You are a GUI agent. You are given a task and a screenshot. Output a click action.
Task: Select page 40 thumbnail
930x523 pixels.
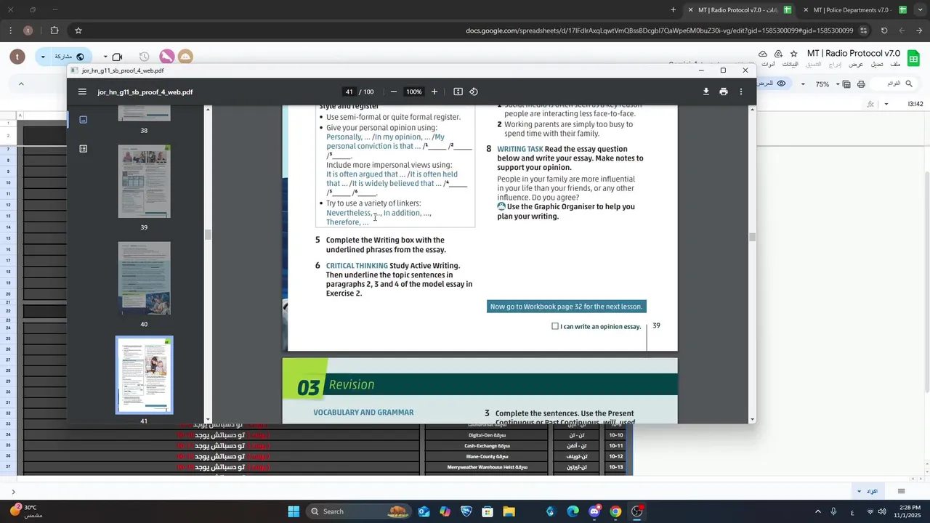click(x=144, y=278)
